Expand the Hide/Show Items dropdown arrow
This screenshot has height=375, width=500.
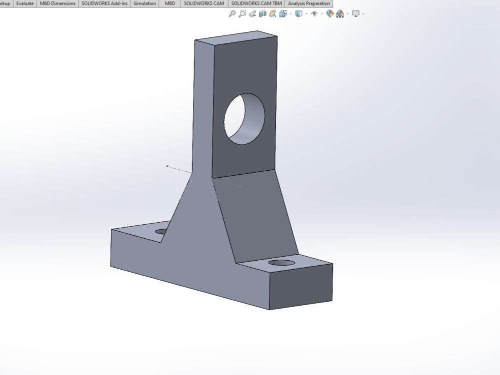pos(321,14)
